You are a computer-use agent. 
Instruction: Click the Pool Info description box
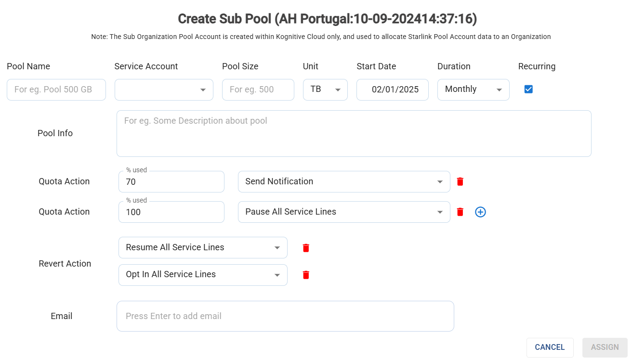pos(354,133)
